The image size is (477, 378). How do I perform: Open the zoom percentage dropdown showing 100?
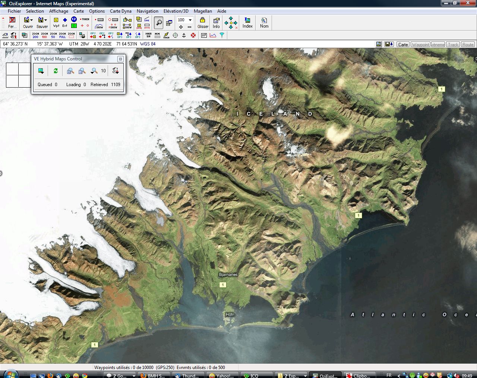tap(190, 20)
